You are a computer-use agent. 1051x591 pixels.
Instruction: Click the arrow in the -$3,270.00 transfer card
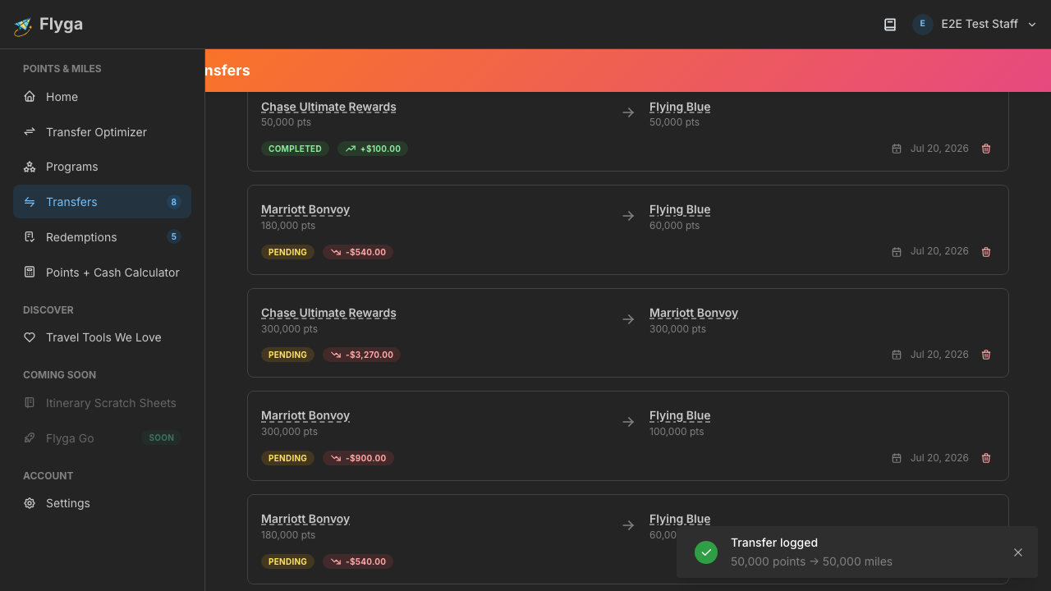tap(628, 319)
